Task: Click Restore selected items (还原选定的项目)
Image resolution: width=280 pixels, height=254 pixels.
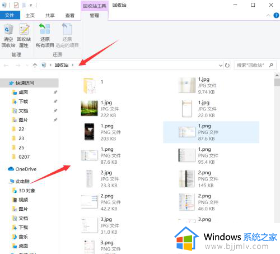Action: [x=67, y=35]
